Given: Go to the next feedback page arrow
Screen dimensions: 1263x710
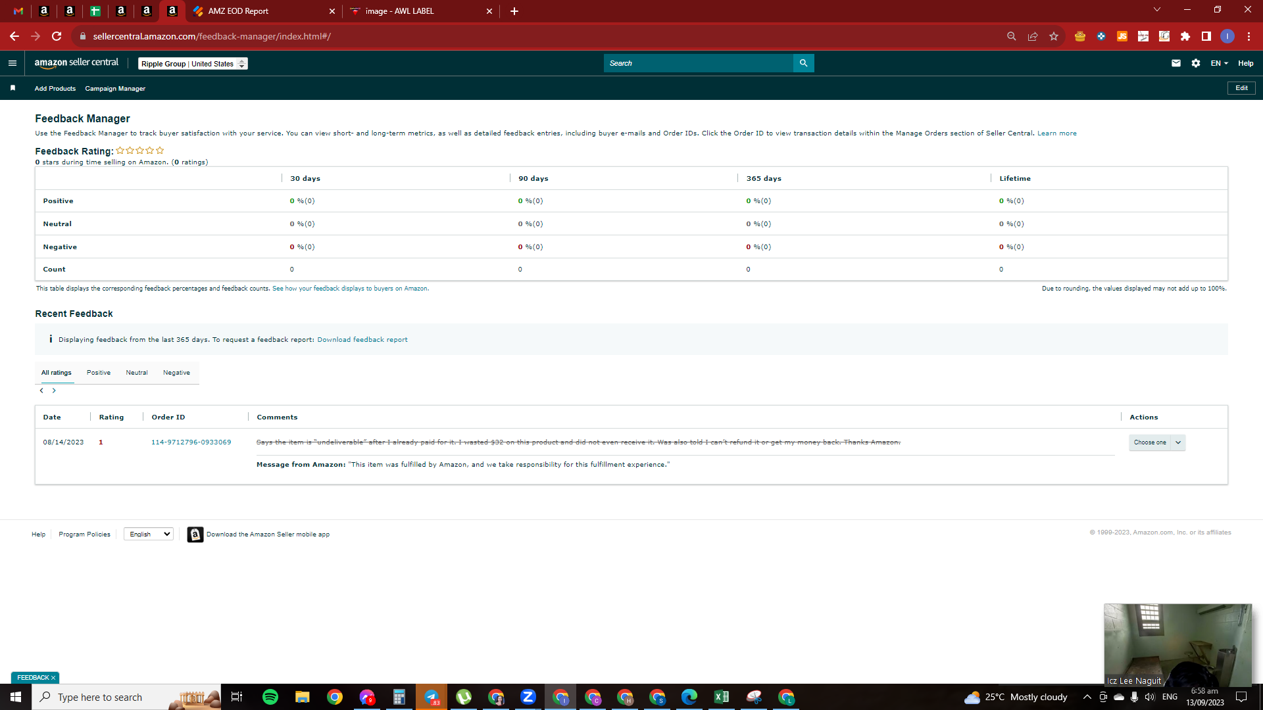Looking at the screenshot, I should click(x=54, y=390).
